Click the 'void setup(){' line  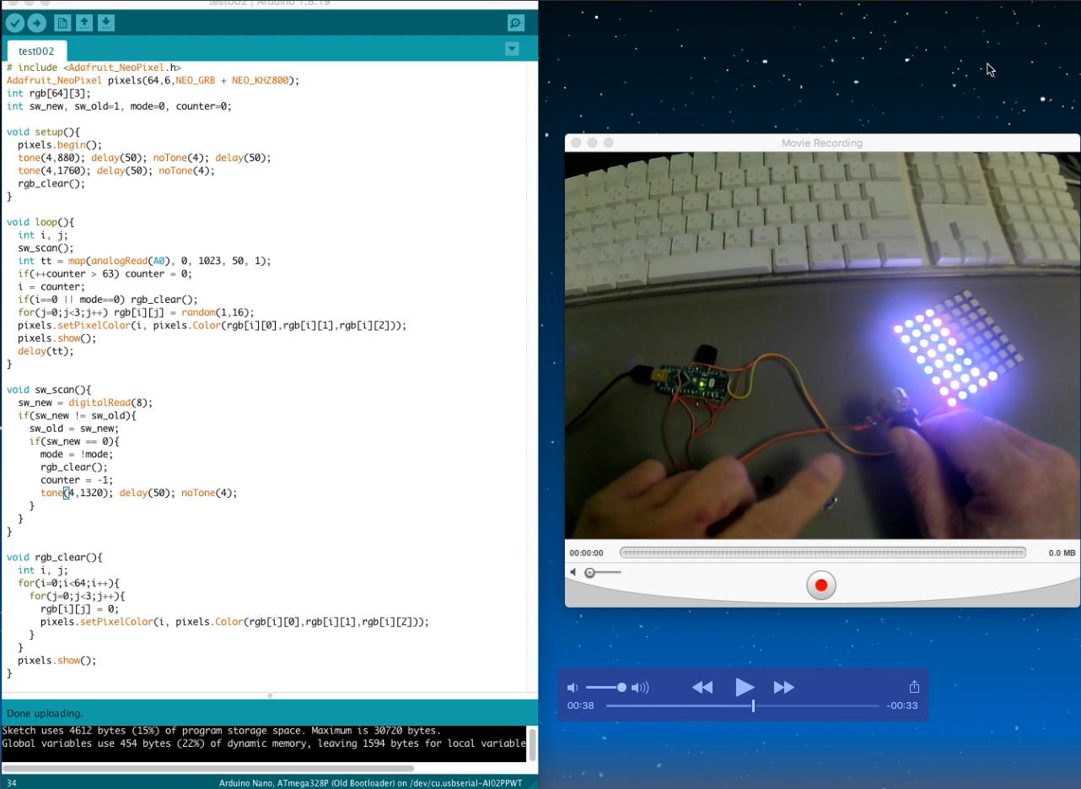point(43,132)
